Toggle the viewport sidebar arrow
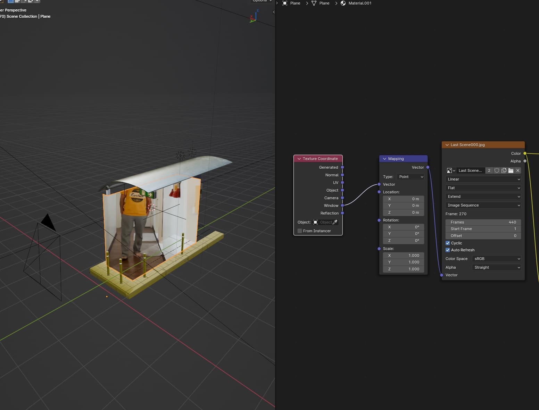The height and width of the screenshot is (410, 539). pyautogui.click(x=274, y=12)
